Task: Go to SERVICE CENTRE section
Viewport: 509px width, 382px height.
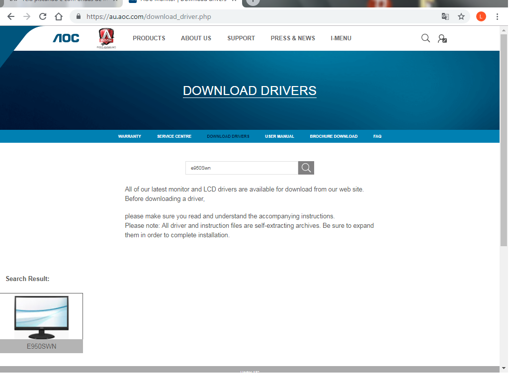Action: pos(174,136)
